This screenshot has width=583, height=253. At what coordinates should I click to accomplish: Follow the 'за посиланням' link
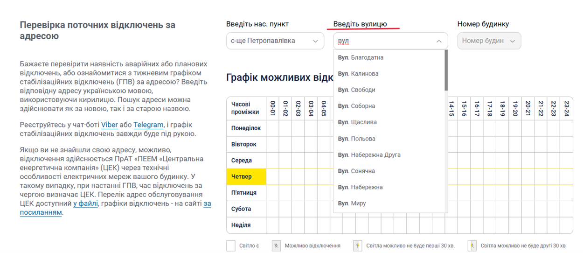point(41,212)
